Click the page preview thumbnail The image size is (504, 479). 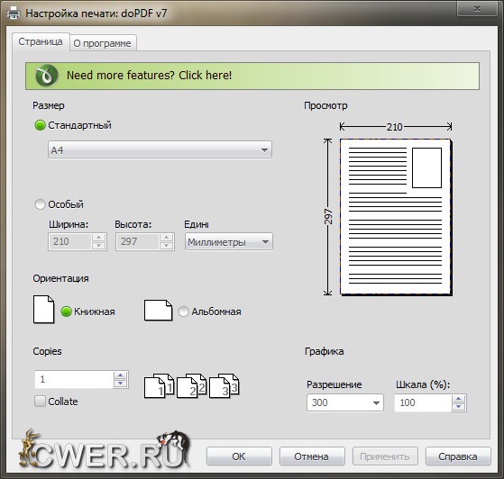pyautogui.click(x=396, y=217)
